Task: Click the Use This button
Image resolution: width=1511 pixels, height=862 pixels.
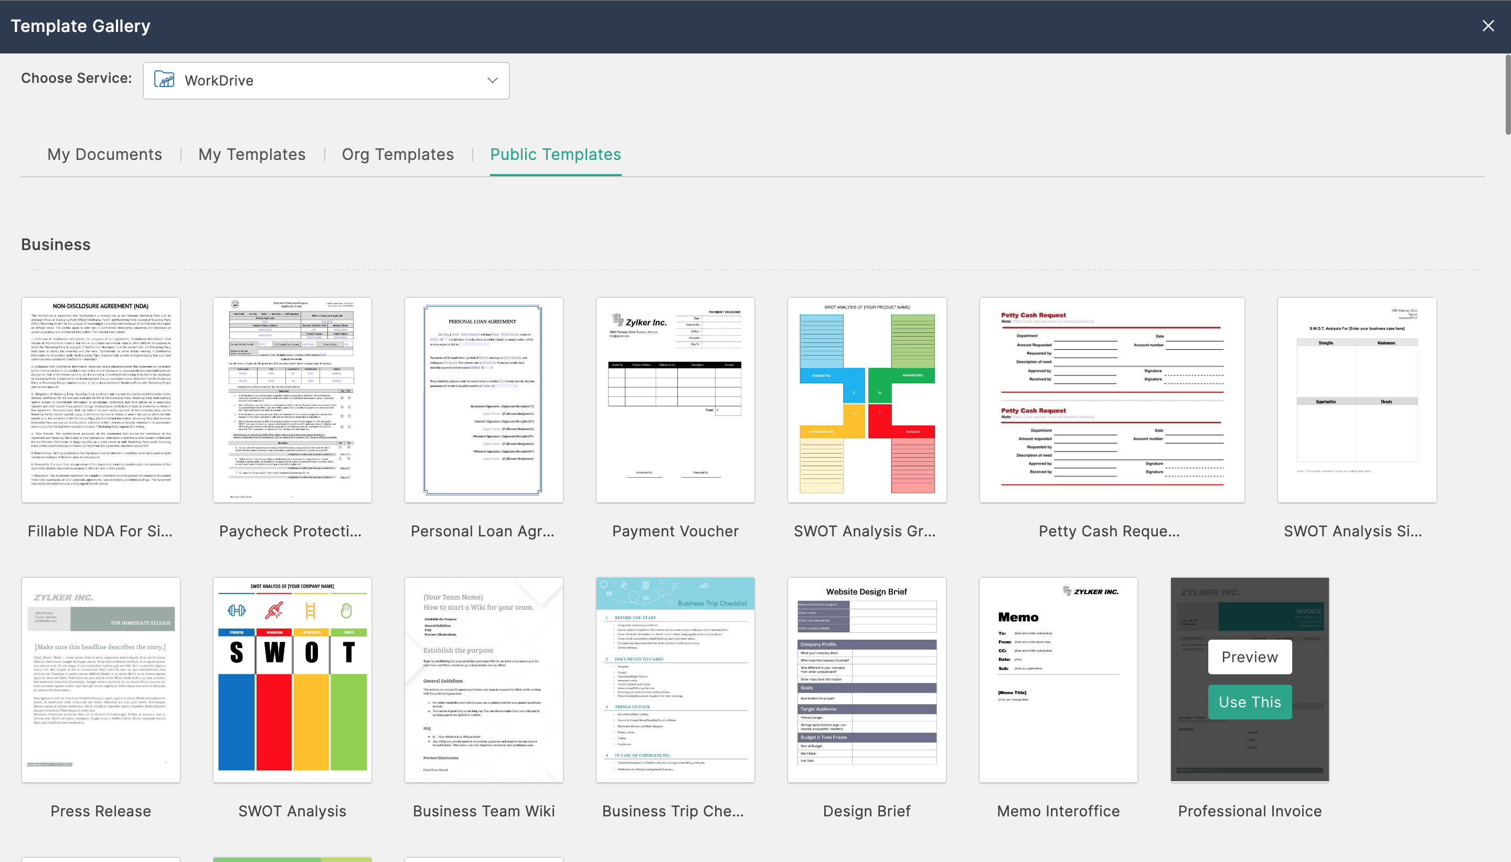Action: point(1249,702)
